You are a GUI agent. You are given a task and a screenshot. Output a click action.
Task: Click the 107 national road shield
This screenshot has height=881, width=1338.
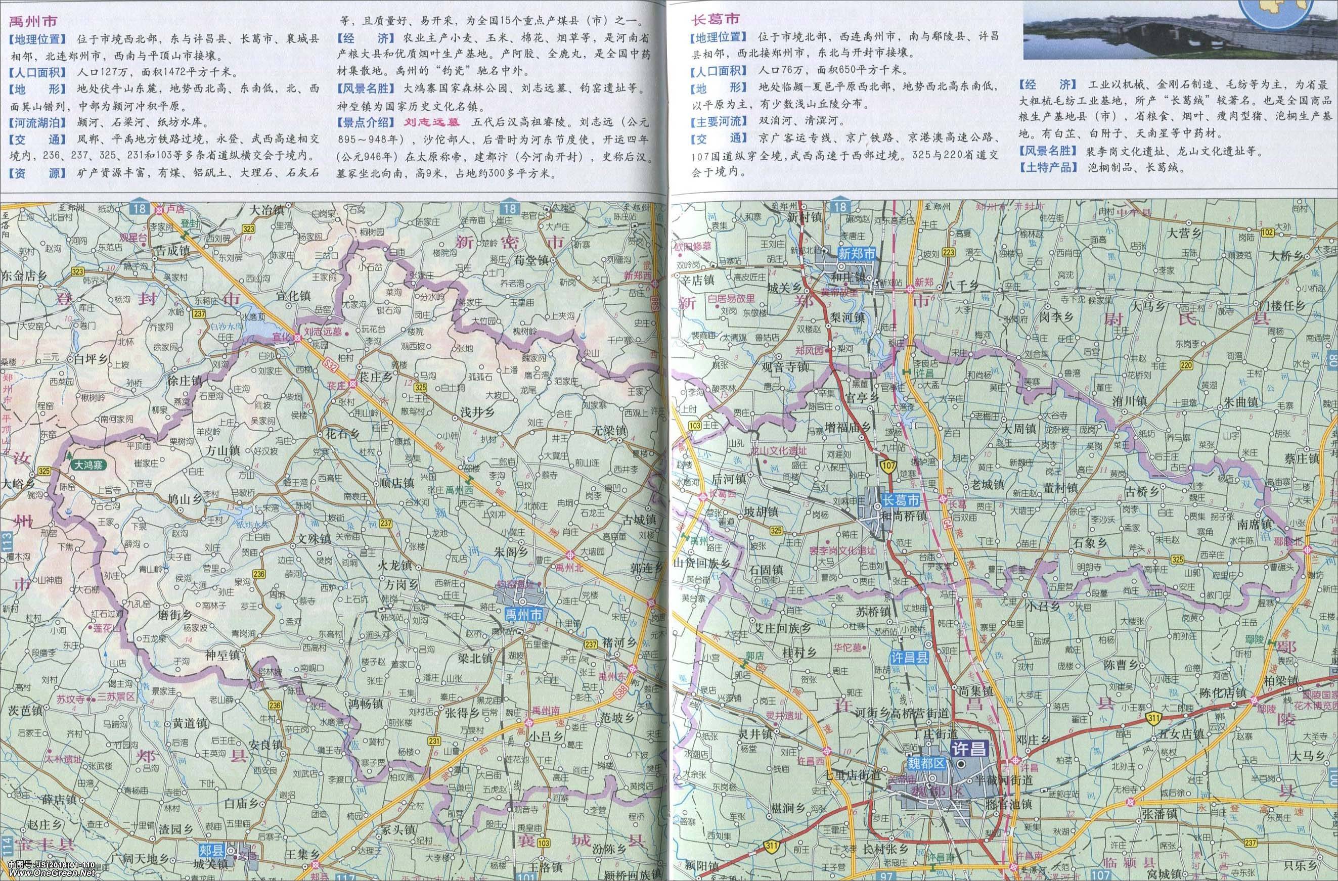point(888,466)
